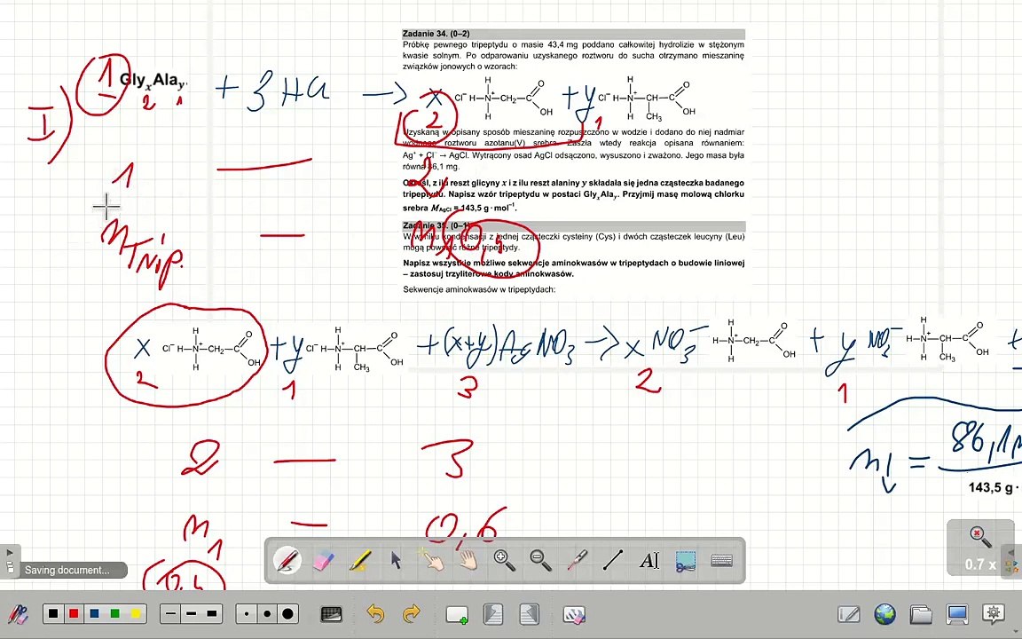
Task: Set the thickest line width
Action: coord(212,613)
